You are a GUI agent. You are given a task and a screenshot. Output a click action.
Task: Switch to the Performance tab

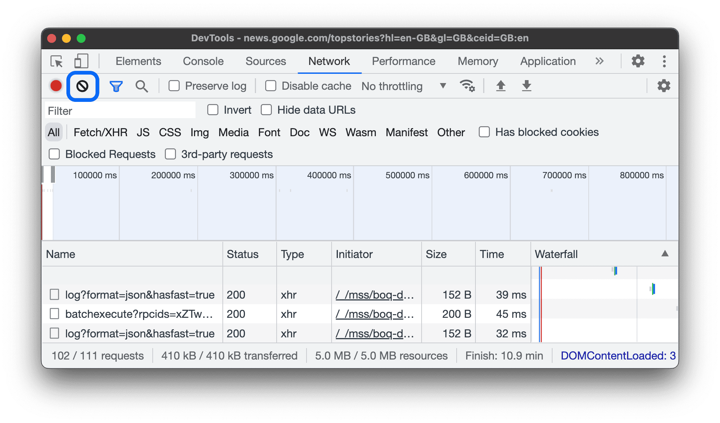pos(402,61)
